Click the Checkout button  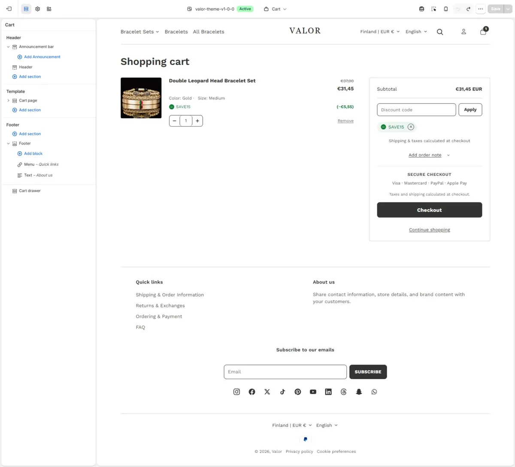pos(430,210)
